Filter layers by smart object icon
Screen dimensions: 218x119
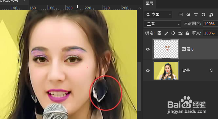coord(211,14)
